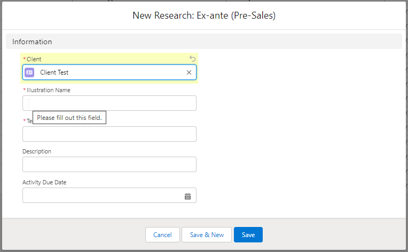
Task: Click the Description label
Action: point(37,151)
